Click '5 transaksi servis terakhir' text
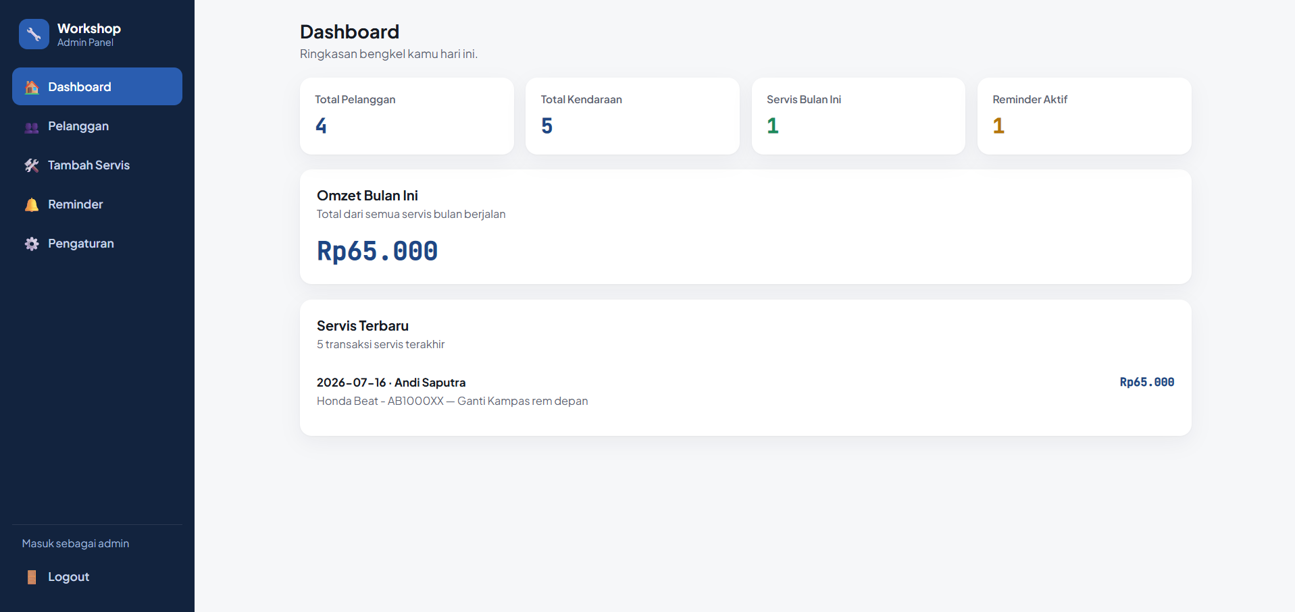Viewport: 1295px width, 612px height. (x=380, y=344)
